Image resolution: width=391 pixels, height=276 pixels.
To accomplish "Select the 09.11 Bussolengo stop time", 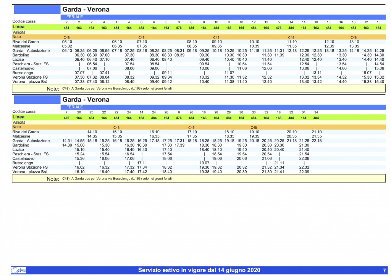I will (x=166, y=73).
